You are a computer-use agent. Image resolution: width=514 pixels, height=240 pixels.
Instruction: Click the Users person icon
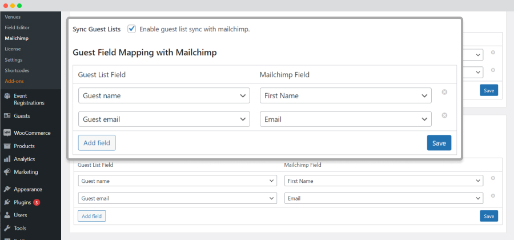click(7, 215)
